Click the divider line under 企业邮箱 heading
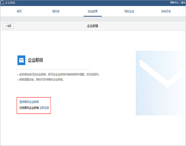Image resolution: width=186 pixels, height=146 pixels. [54, 69]
